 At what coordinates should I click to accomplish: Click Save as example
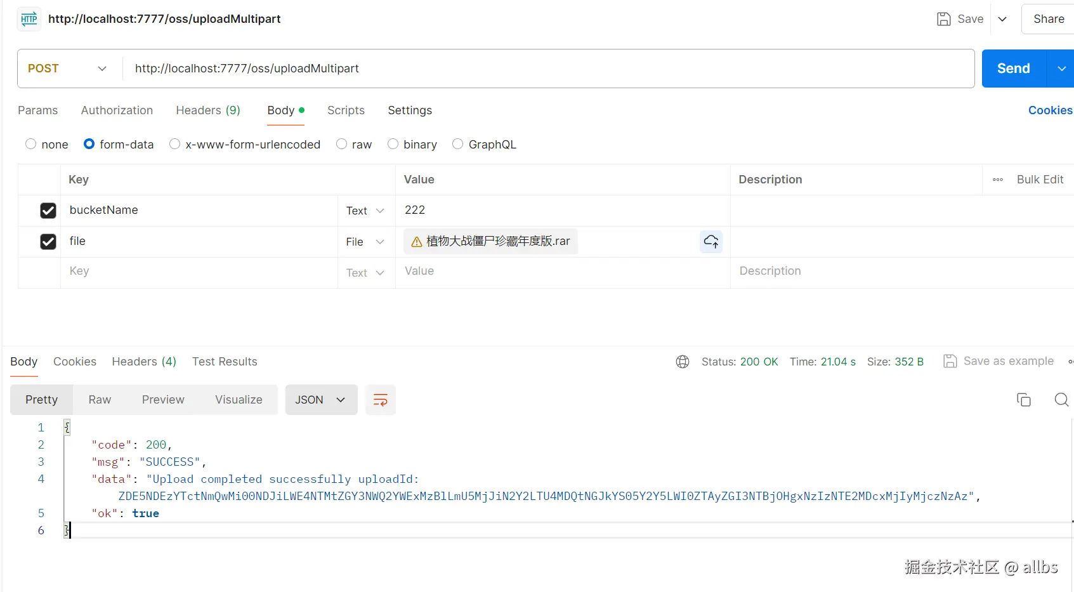(1009, 361)
